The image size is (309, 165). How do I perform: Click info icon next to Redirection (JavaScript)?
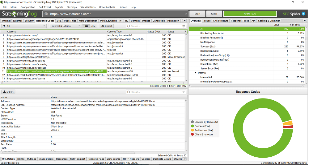click(x=228, y=55)
